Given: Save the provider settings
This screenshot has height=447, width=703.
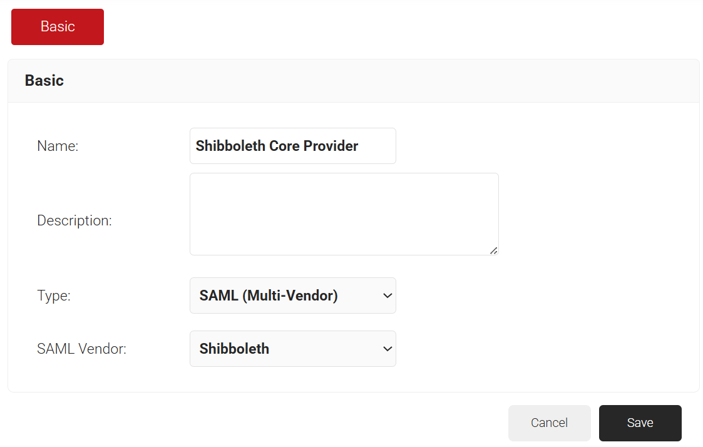Looking at the screenshot, I should [x=640, y=423].
